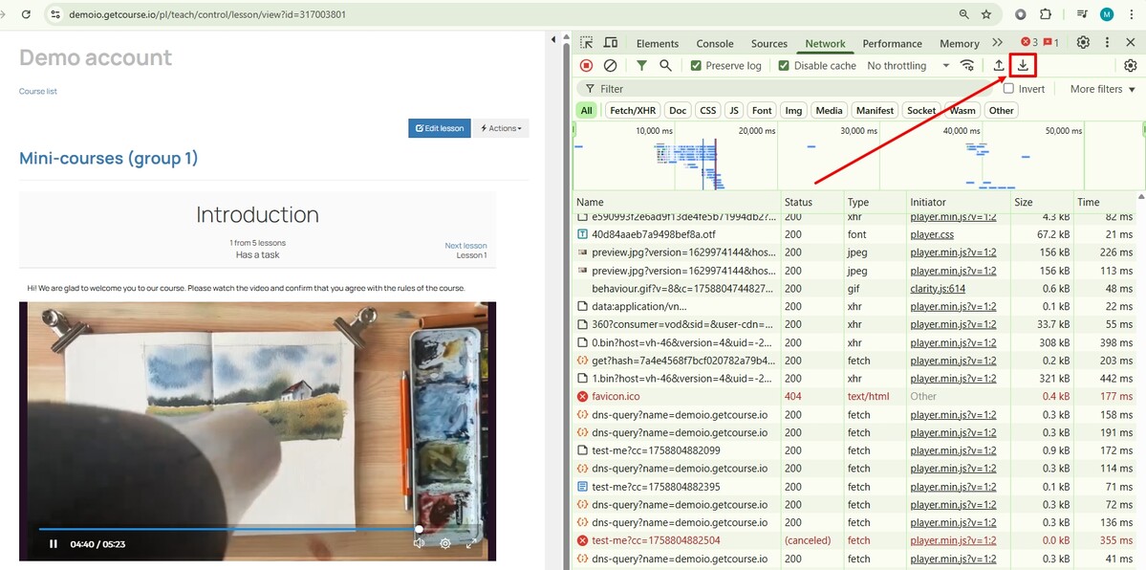This screenshot has width=1146, height=570.
Task: Click the Export HAR download icon
Action: coord(1023,65)
